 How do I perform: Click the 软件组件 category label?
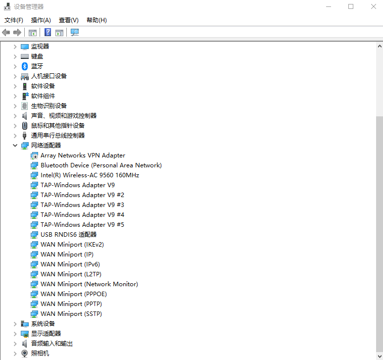43,96
